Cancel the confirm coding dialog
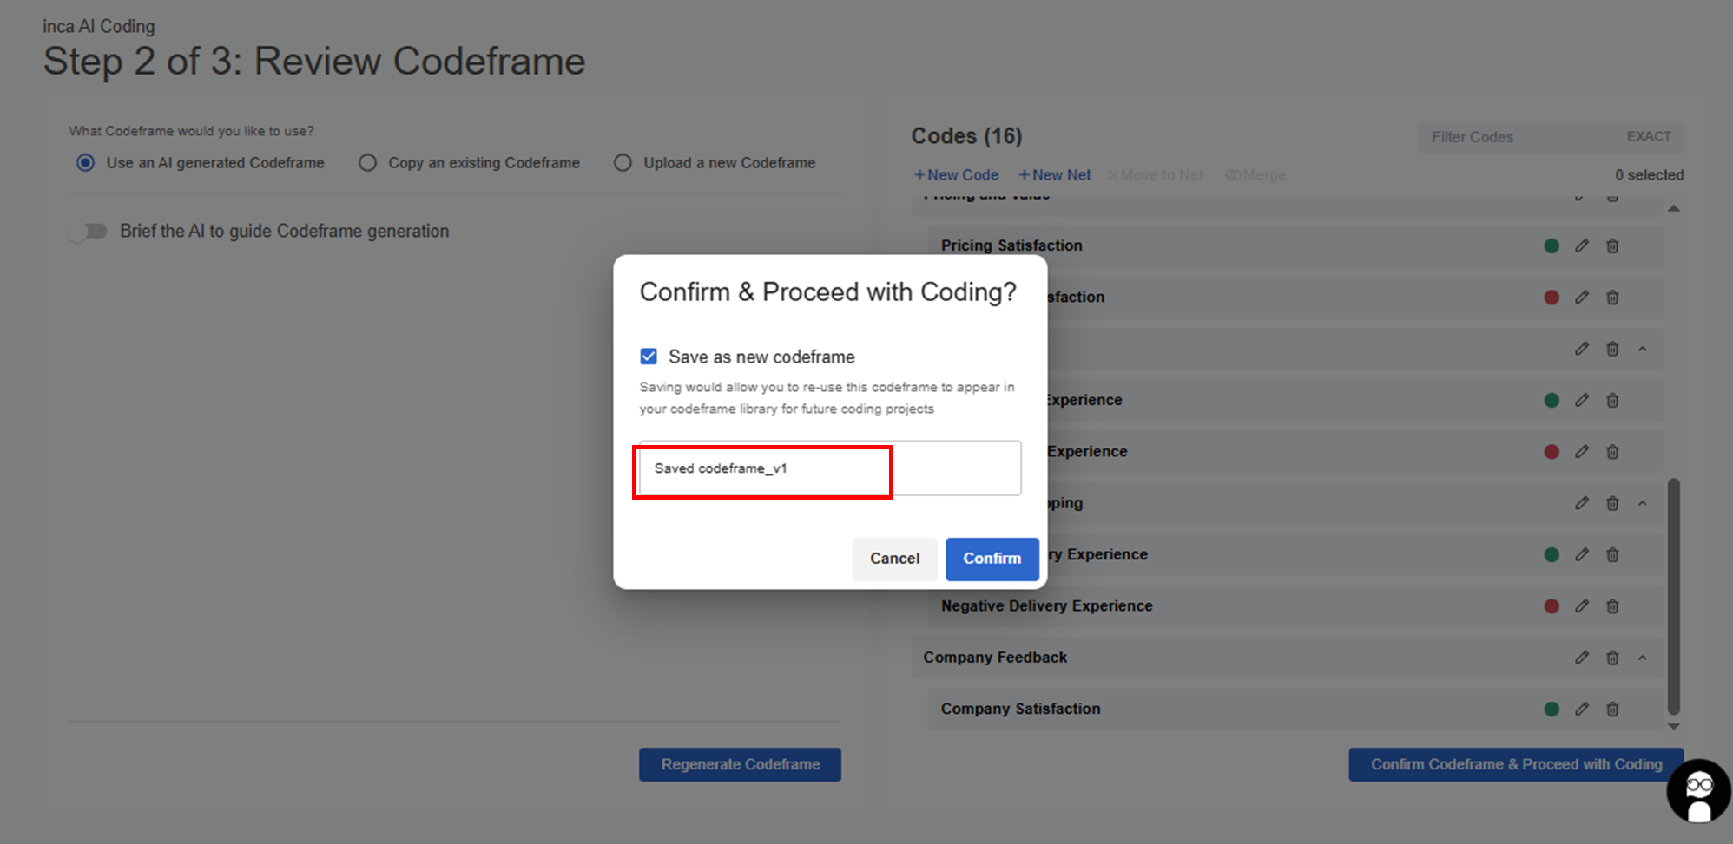The height and width of the screenshot is (844, 1733). coord(894,559)
